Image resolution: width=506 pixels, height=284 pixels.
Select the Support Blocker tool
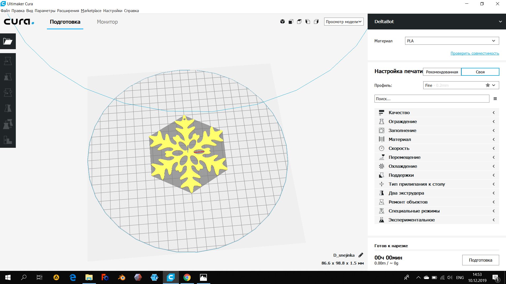(x=8, y=140)
